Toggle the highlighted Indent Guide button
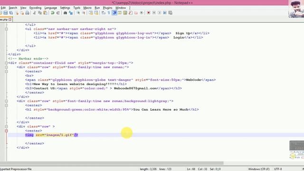 114,13
